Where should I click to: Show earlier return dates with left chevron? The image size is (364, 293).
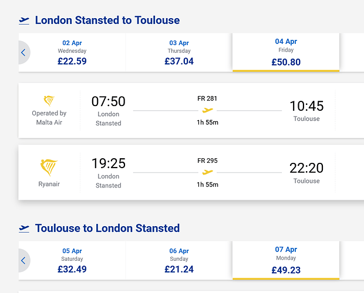click(x=24, y=261)
